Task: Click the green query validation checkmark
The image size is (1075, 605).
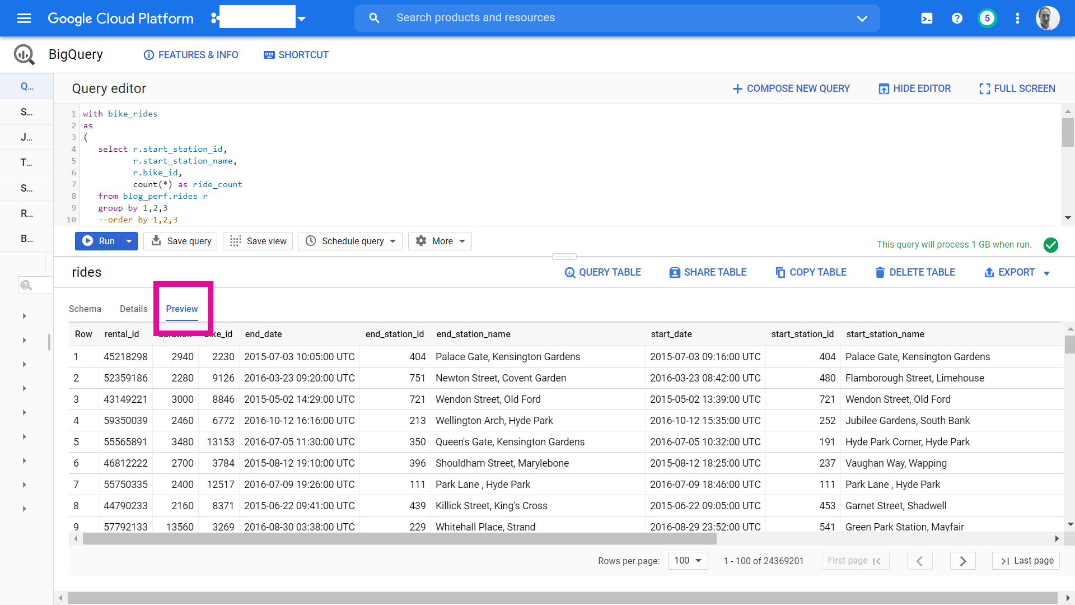Action: tap(1051, 245)
